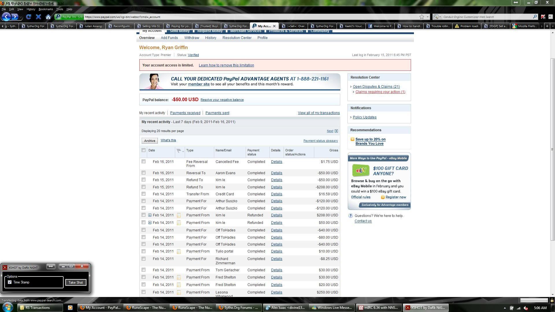555x312 pixels.
Task: Open note icon on Fred Shelton $30.00 row
Action: pyautogui.click(x=179, y=277)
